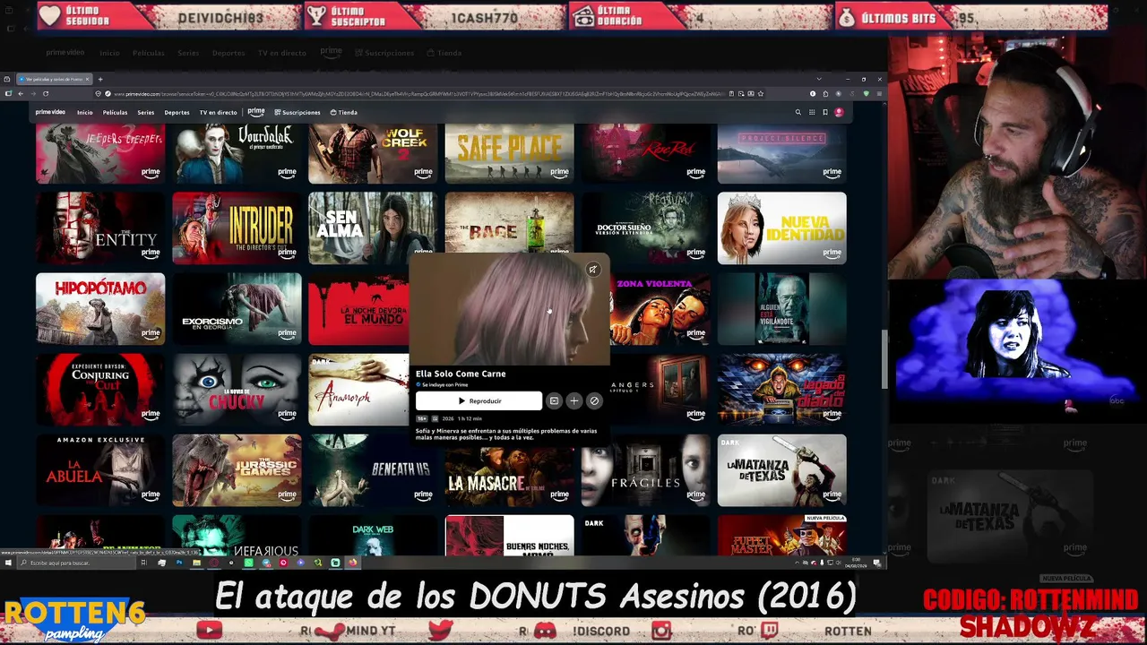Open the Vourdalak thumbnail
1147x645 pixels.
click(x=237, y=154)
